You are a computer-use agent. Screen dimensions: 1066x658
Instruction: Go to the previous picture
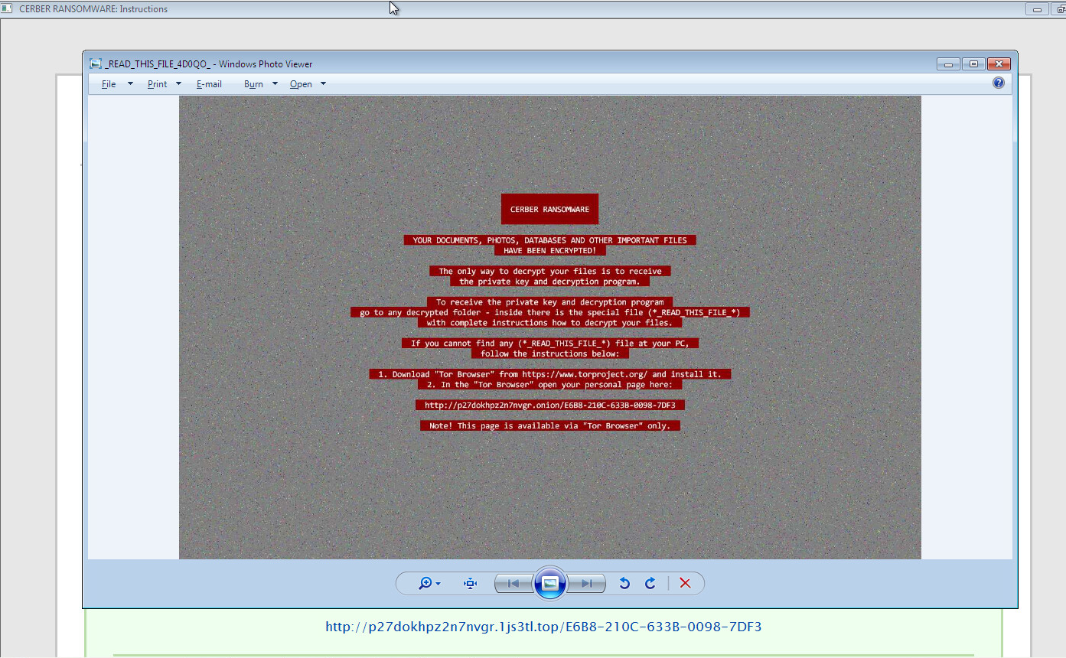coord(513,584)
